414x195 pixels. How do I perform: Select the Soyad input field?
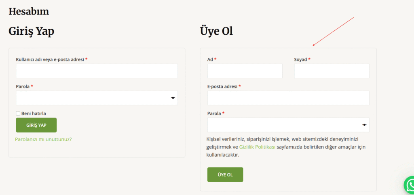[x=332, y=71]
